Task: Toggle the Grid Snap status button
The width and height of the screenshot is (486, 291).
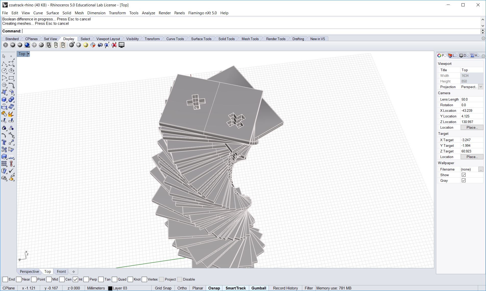Action: [163, 288]
